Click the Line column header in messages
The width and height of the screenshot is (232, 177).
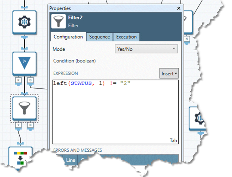(71, 160)
